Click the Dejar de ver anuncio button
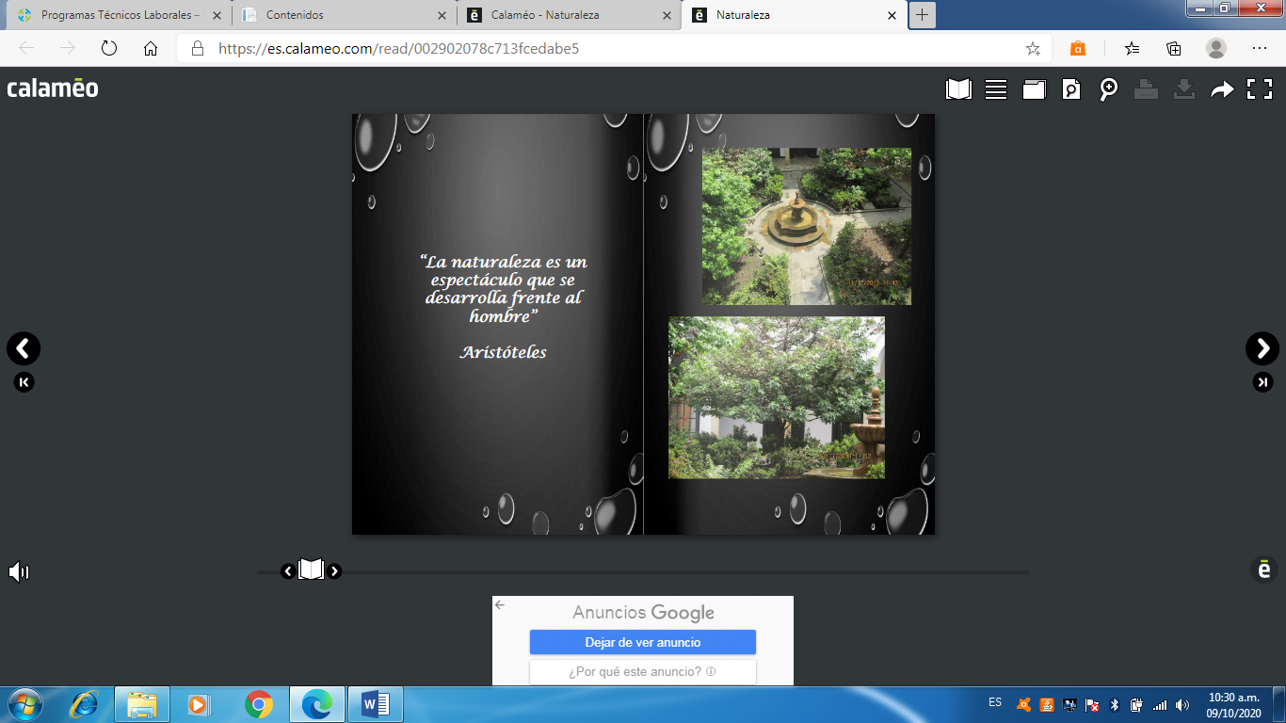This screenshot has height=723, width=1286. tap(642, 642)
